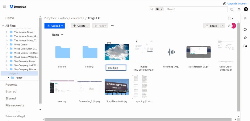250x121 pixels.
Task: Click the upgrade account icon
Action: [225, 4]
